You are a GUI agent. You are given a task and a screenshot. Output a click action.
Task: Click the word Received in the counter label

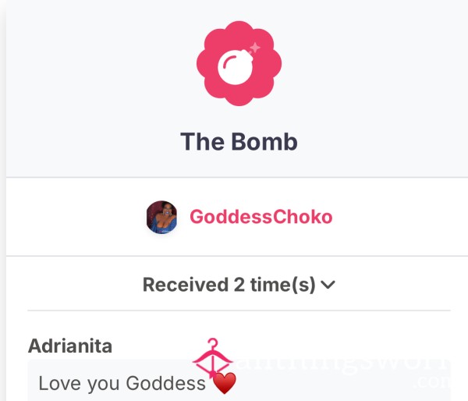[186, 285]
